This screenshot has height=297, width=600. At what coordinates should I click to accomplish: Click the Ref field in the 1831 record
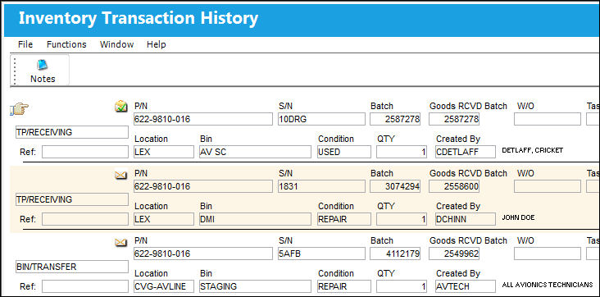coord(85,219)
